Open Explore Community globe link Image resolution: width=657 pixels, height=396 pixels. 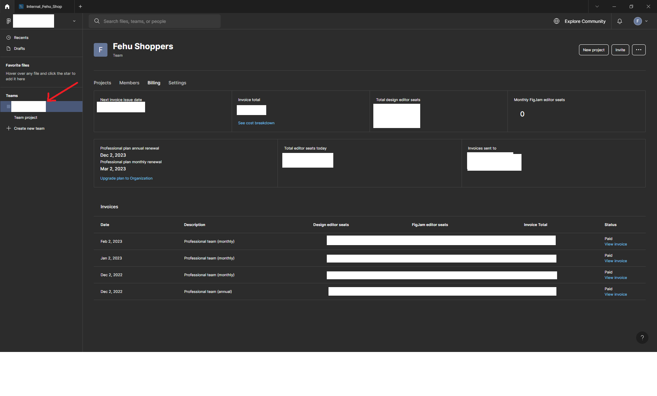tap(580, 21)
